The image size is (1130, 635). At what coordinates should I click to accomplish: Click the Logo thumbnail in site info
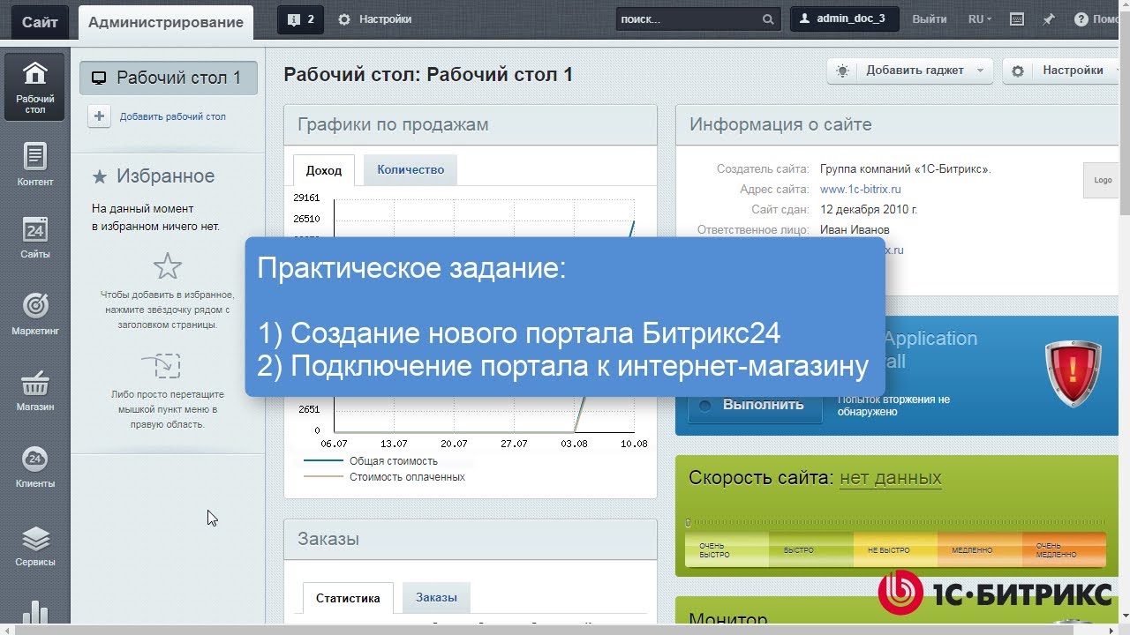[1103, 181]
